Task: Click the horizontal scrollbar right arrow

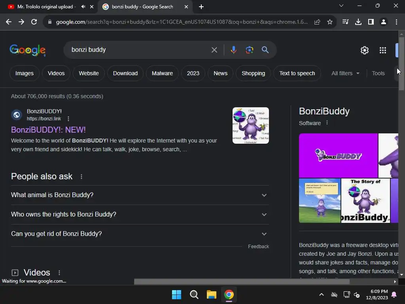Action: pyautogui.click(x=395, y=281)
